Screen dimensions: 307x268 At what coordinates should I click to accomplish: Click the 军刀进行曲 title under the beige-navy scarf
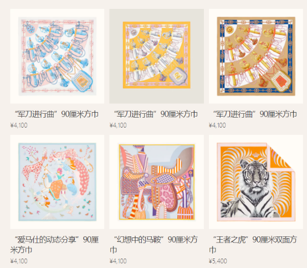click(x=255, y=114)
